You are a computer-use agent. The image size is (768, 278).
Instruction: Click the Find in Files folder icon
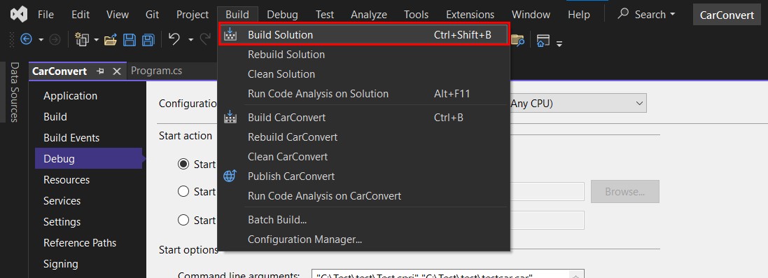pos(517,40)
